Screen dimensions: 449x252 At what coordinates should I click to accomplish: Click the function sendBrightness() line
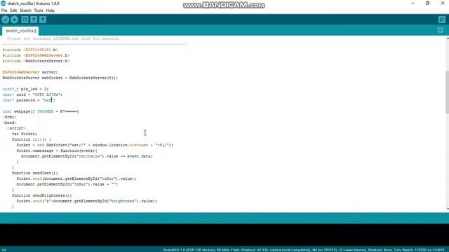click(x=41, y=195)
